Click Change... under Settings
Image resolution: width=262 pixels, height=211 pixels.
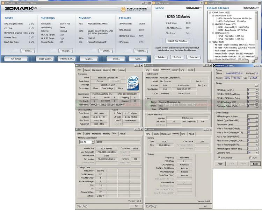coord(66,51)
